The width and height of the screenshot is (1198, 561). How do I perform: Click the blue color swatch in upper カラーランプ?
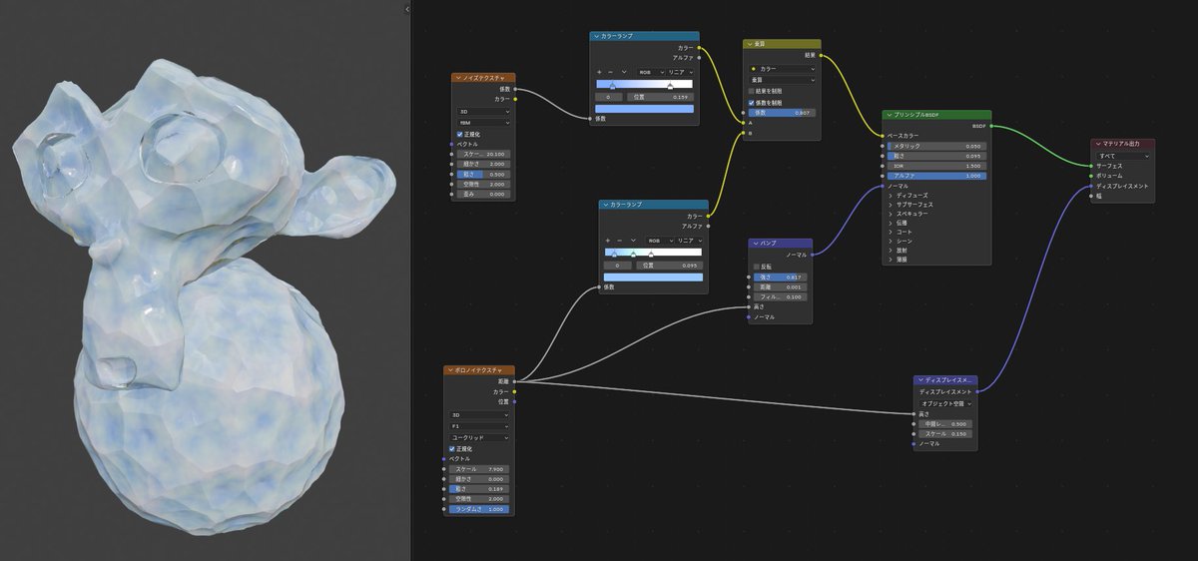tap(645, 108)
